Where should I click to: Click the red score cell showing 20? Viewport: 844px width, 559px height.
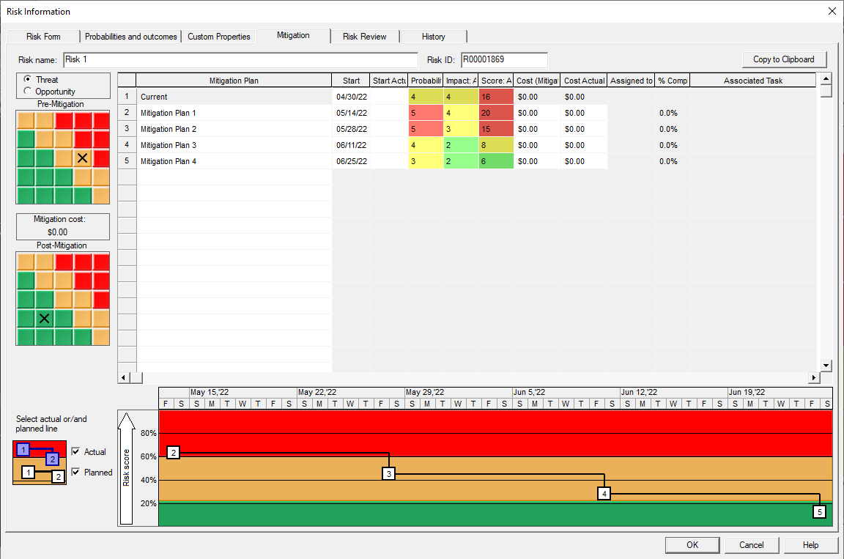[x=496, y=113]
